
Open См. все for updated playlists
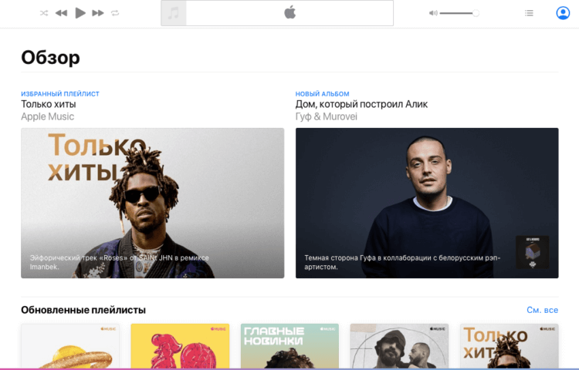543,310
